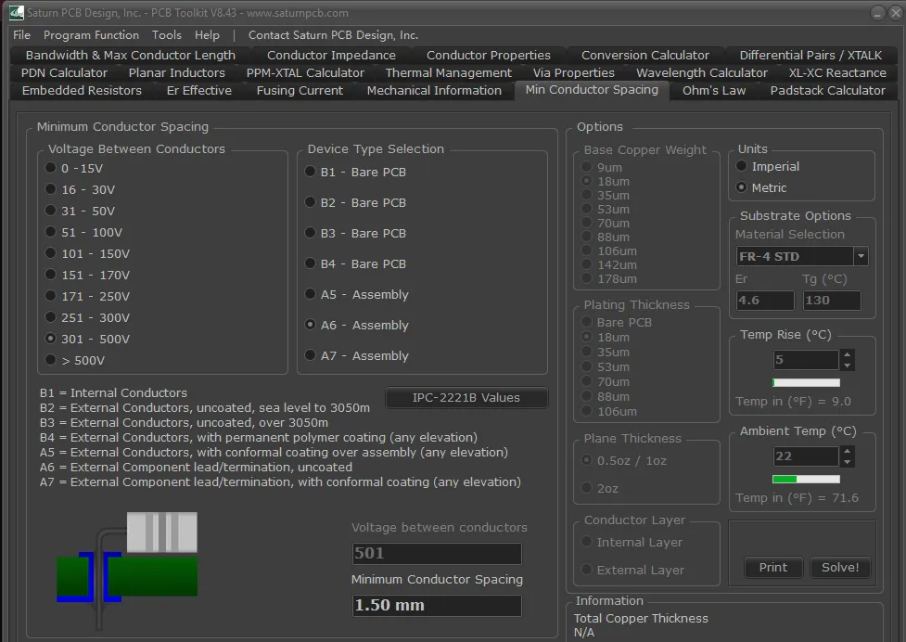Viewport: 906px width, 642px height.
Task: Open the Fusing Current tab
Action: click(x=300, y=91)
